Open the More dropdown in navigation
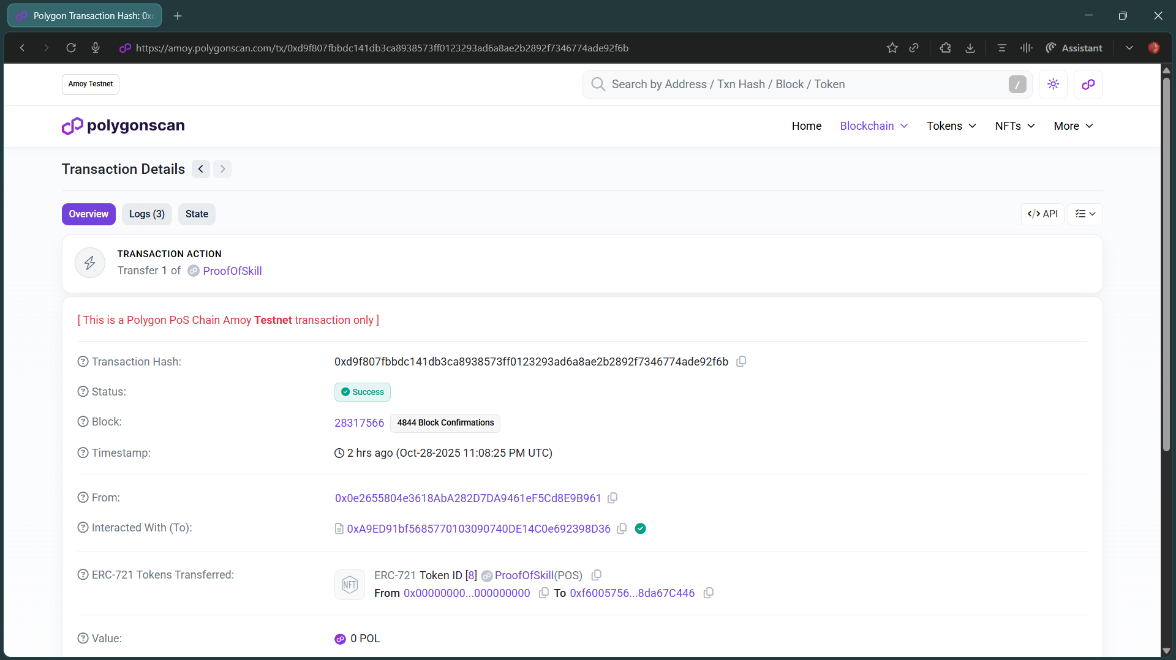1176x660 pixels. click(1073, 126)
